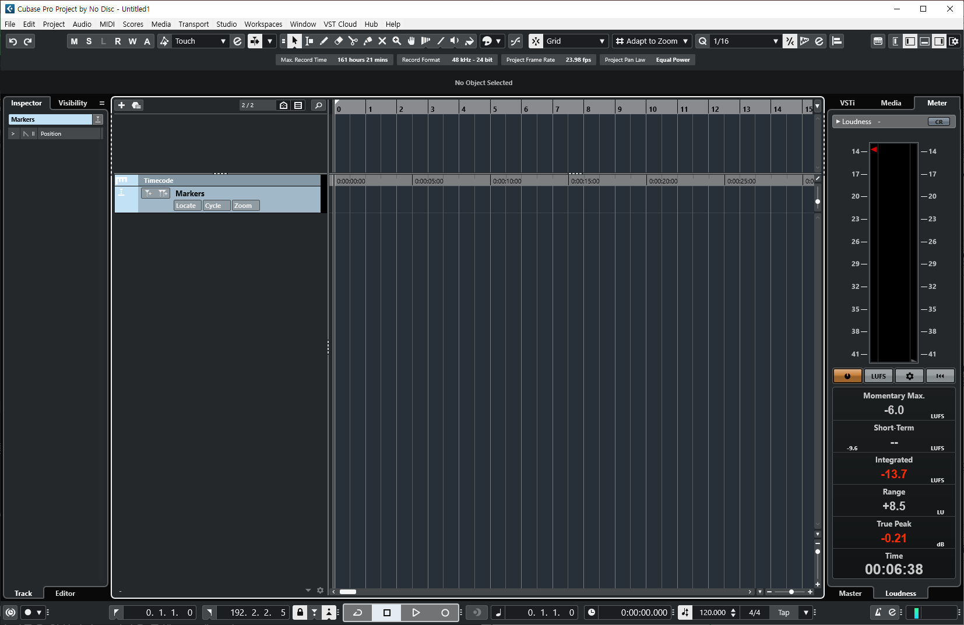Switch to the Visibility tab

[x=73, y=103]
